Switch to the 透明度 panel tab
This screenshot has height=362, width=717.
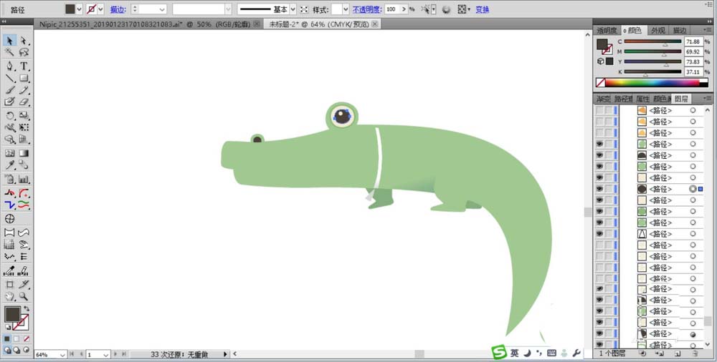click(607, 31)
